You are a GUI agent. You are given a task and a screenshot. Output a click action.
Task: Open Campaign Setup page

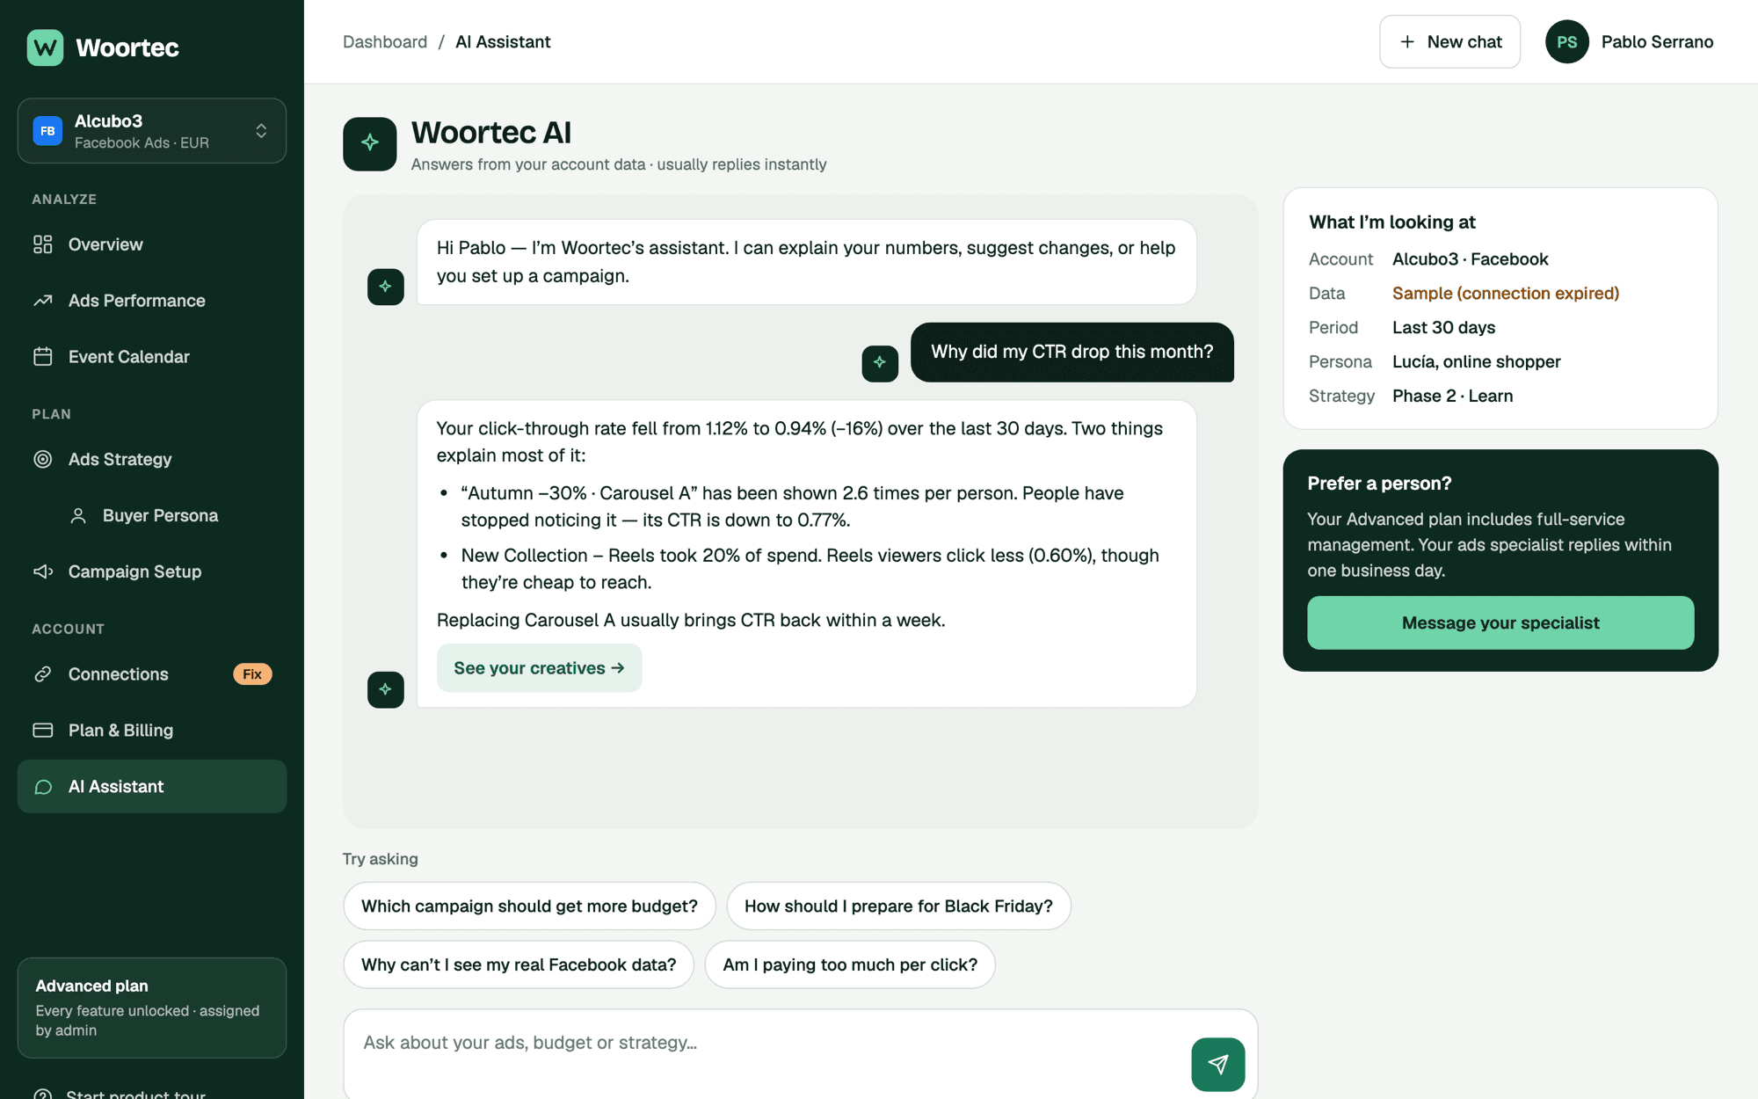152,571
